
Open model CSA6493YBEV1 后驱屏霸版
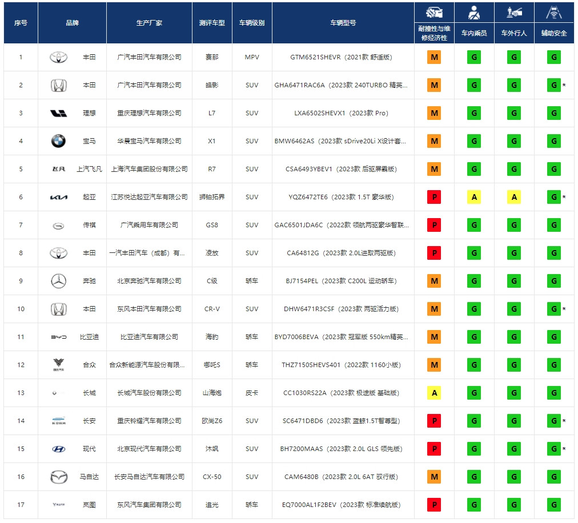coord(341,169)
